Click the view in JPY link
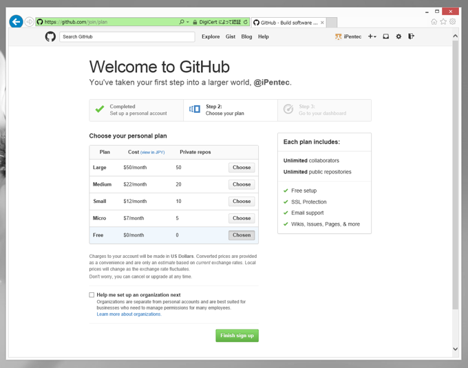468x368 pixels. [152, 153]
